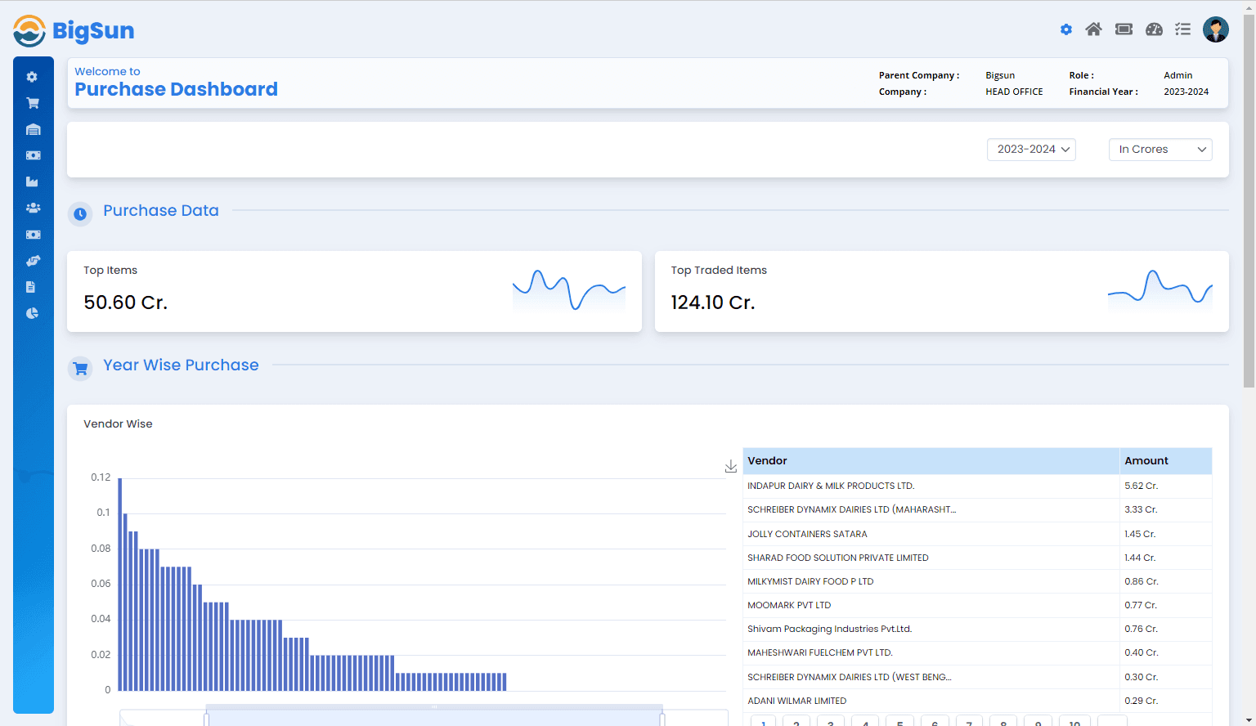Click the chart zoom slider left handle
Screen dimensions: 1256x726
coord(206,719)
